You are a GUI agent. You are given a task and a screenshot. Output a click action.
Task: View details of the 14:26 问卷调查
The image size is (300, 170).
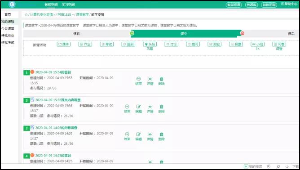tap(150, 136)
